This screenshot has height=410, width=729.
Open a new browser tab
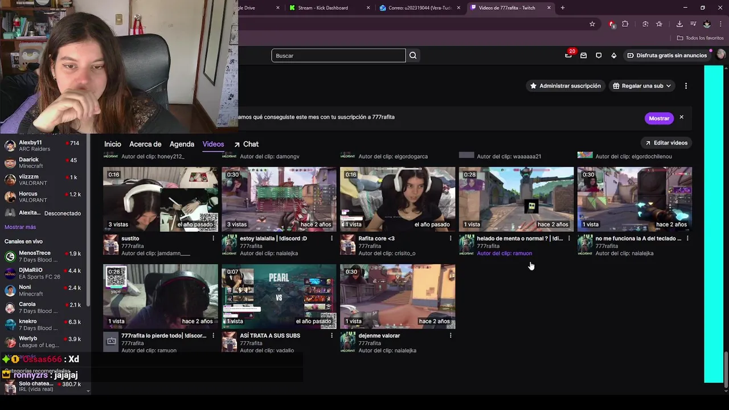click(x=563, y=8)
